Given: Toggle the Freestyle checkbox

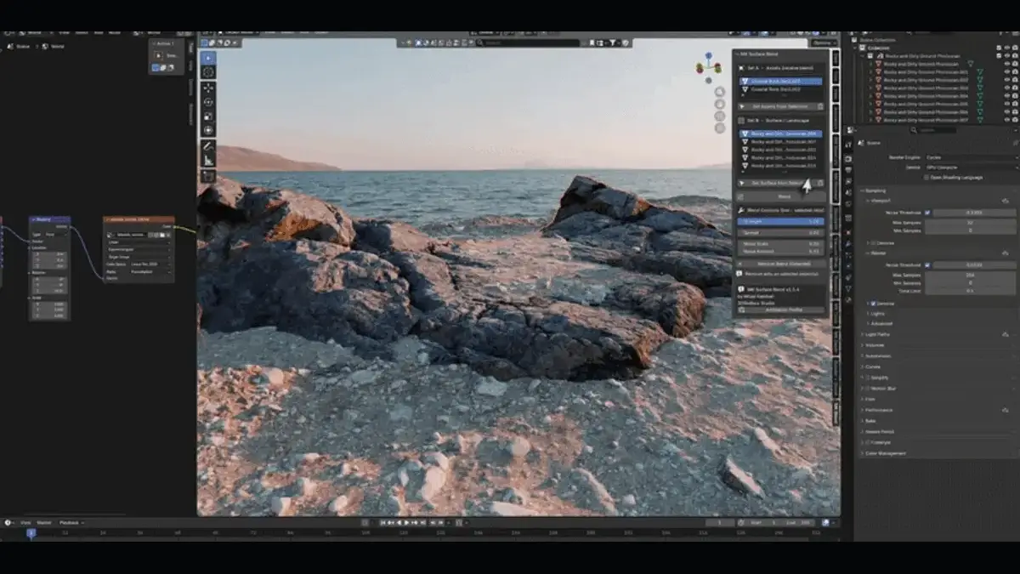Looking at the screenshot, I should tap(868, 442).
